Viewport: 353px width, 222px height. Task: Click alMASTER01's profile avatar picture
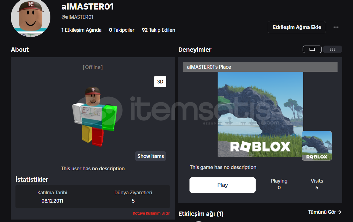(x=31, y=18)
